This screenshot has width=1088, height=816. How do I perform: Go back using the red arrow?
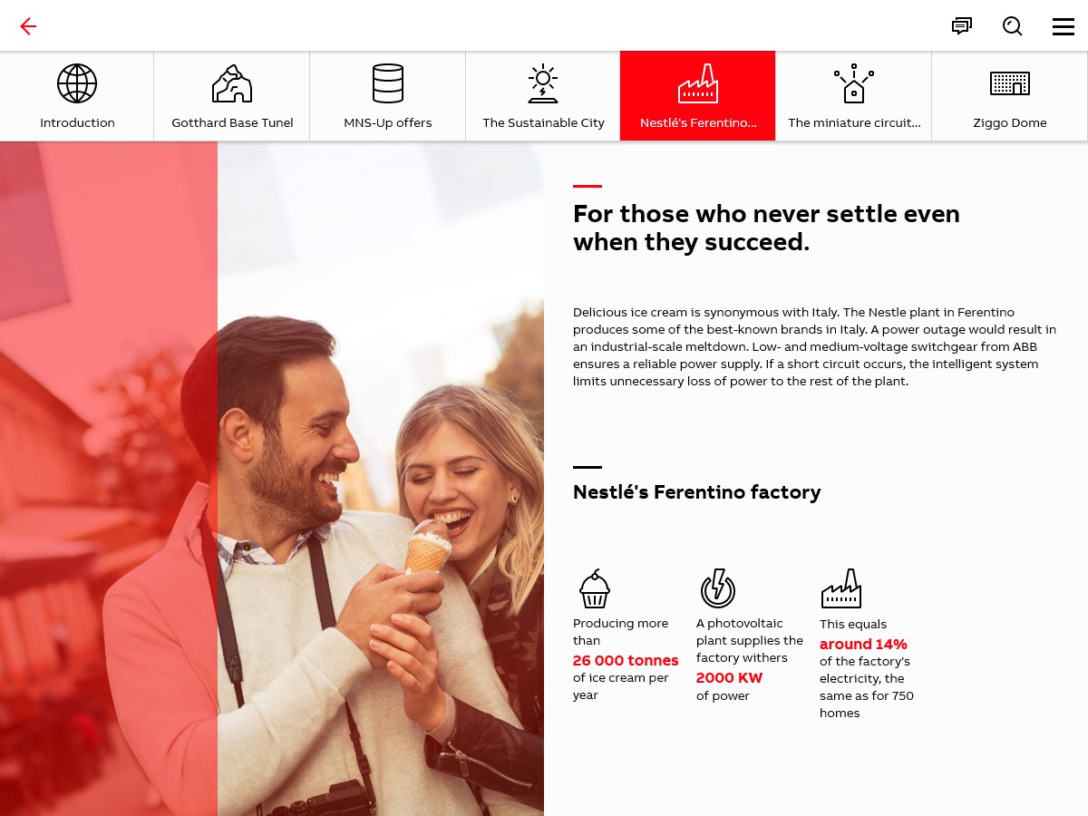[x=28, y=26]
